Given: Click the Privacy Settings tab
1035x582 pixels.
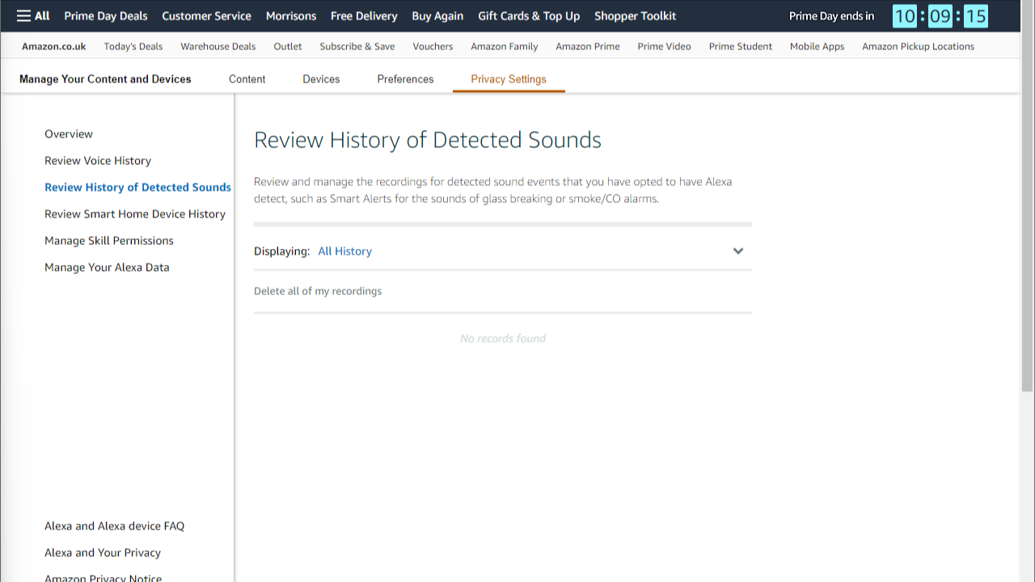Looking at the screenshot, I should pos(509,79).
